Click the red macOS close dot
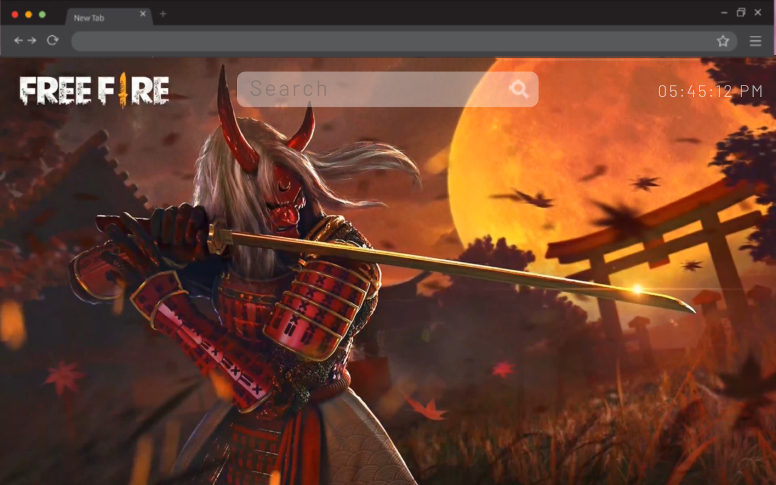The height and width of the screenshot is (485, 776). click(15, 15)
